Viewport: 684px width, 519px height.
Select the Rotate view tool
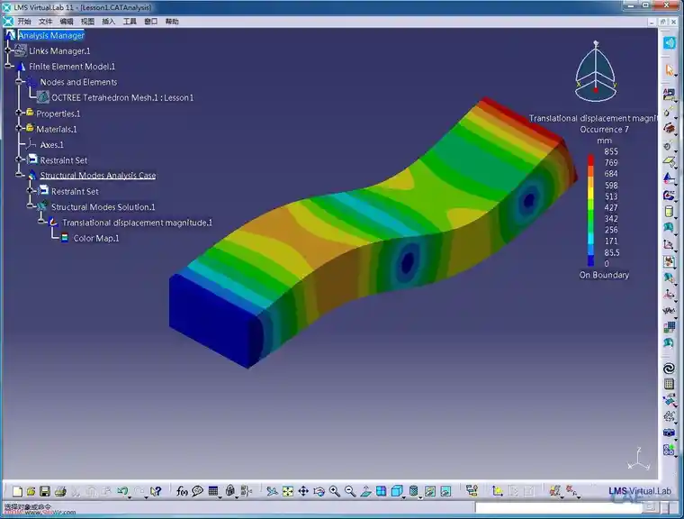(319, 491)
